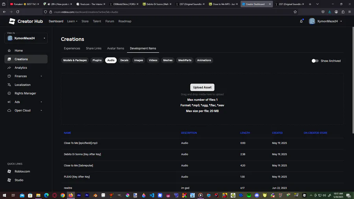Switch to the Avatar Items tab
The height and width of the screenshot is (199, 354).
pos(116,48)
